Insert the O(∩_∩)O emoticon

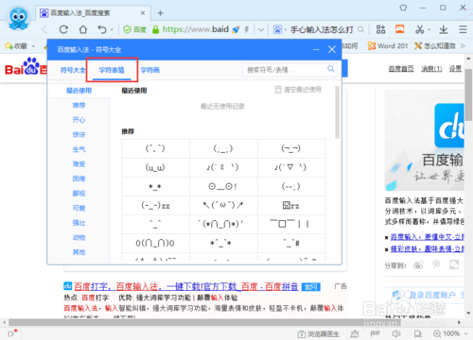click(x=155, y=243)
